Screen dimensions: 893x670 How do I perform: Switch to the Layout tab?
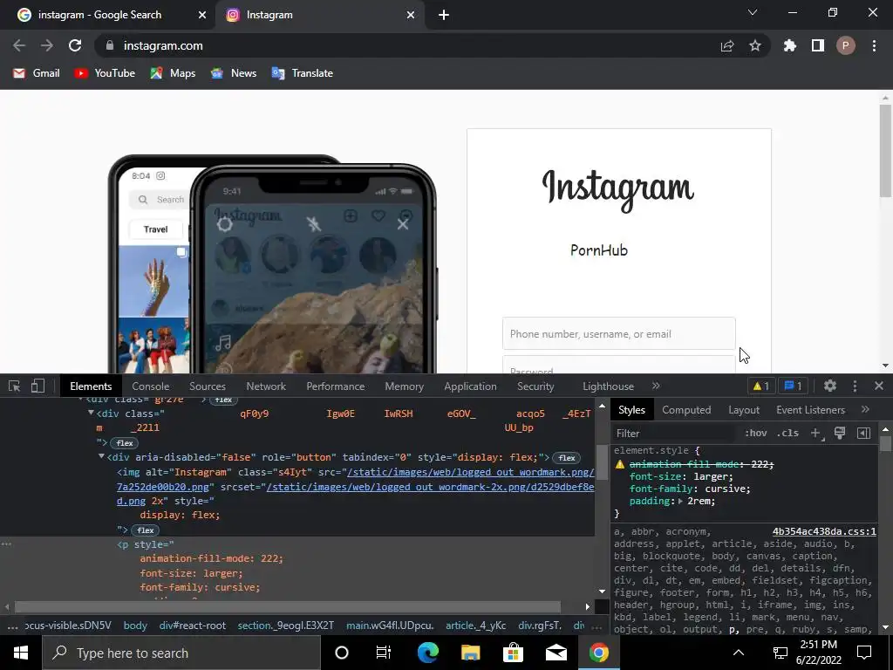[x=744, y=410]
